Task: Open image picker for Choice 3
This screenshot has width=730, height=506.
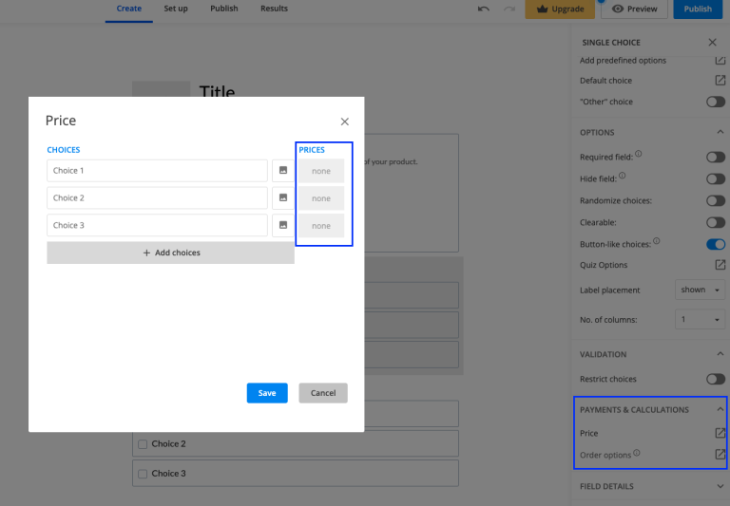Action: (283, 226)
